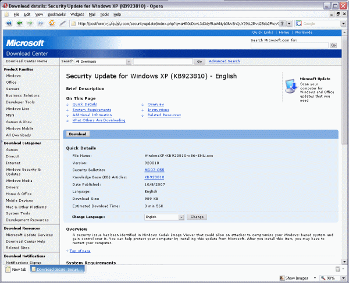Click the Show Images icon in status bar
This screenshot has width=349, height=283.
pyautogui.click(x=282, y=278)
